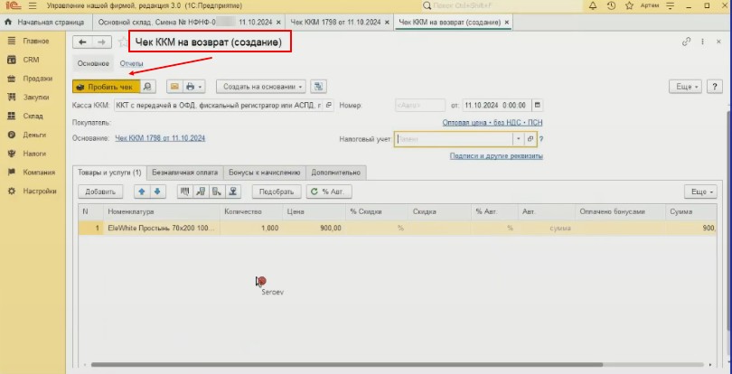
Task: Switch to the Начальная страница tab
Action: tap(45, 22)
